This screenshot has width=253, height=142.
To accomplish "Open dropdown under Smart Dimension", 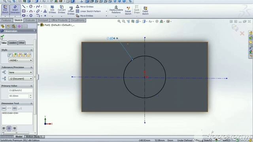I will (x=15, y=17).
